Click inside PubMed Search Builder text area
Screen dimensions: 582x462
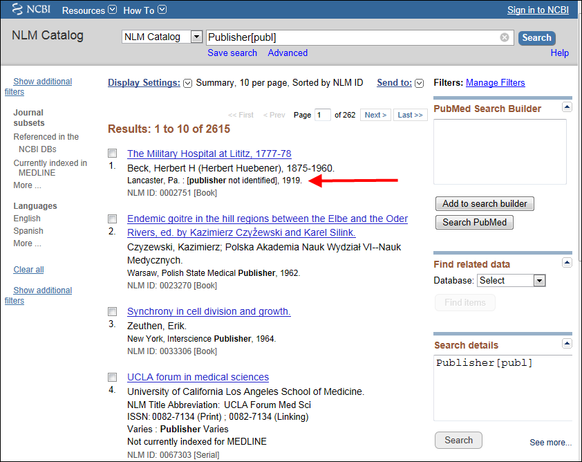(500, 151)
